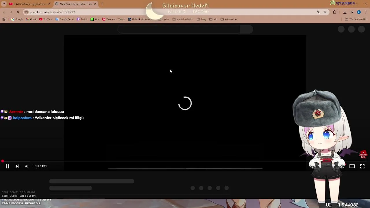Open the YouTube bookmark
370x208 pixels.
pos(46,19)
